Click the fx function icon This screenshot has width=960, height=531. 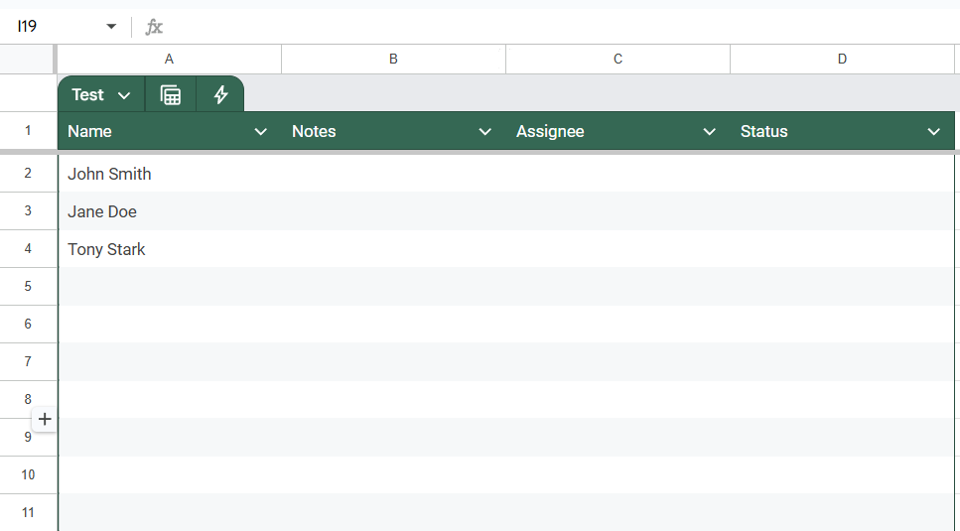154,27
